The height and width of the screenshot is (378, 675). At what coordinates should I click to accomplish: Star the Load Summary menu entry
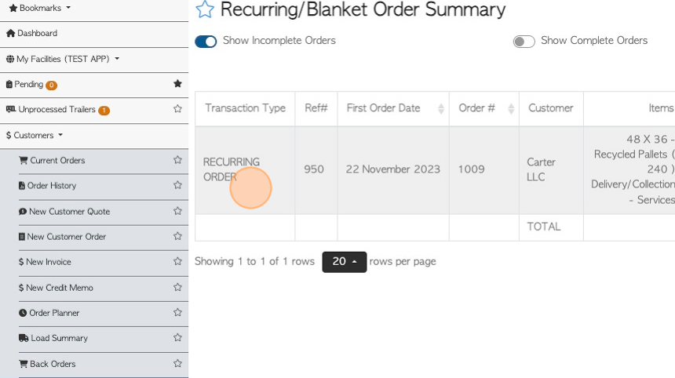tap(177, 338)
